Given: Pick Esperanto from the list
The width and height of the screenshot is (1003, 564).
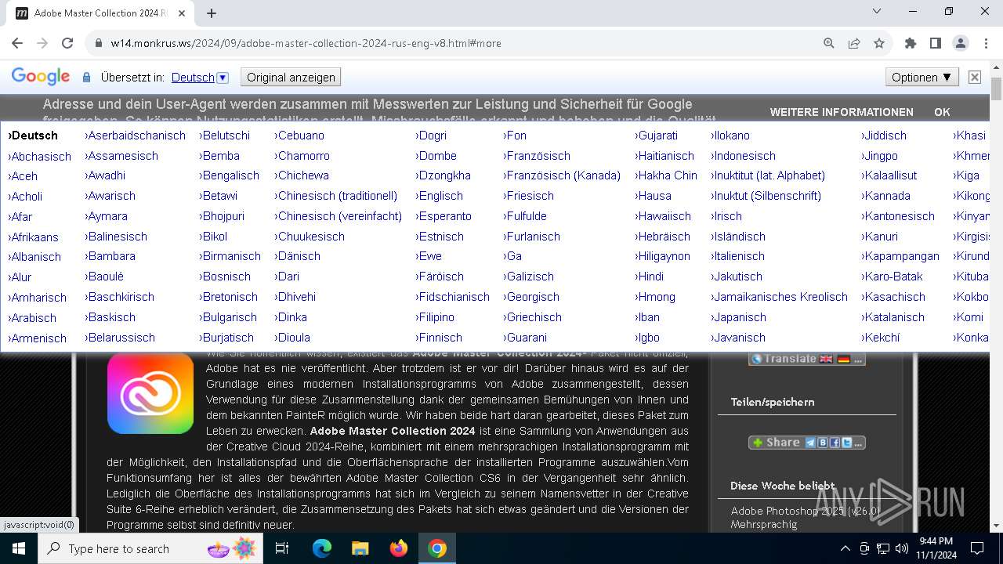Looking at the screenshot, I should pos(444,216).
